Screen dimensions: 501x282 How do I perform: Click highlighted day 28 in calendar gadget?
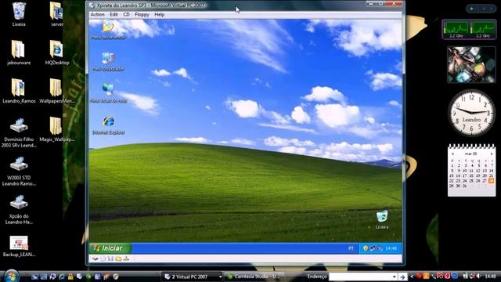click(x=491, y=181)
